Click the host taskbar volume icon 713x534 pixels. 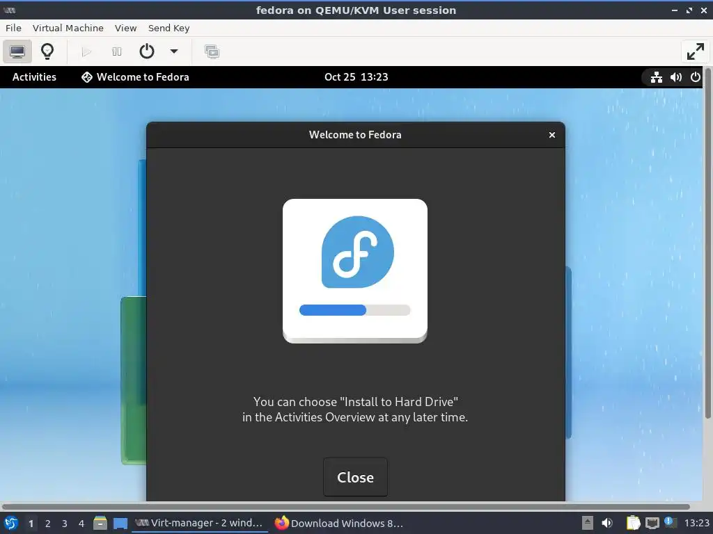pyautogui.click(x=607, y=524)
